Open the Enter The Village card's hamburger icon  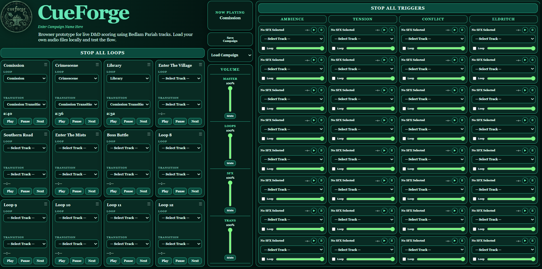200,65
